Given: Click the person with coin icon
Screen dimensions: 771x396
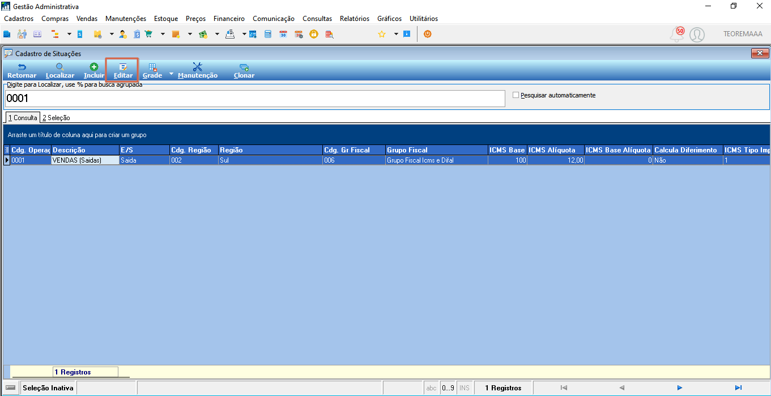Looking at the screenshot, I should point(123,34).
